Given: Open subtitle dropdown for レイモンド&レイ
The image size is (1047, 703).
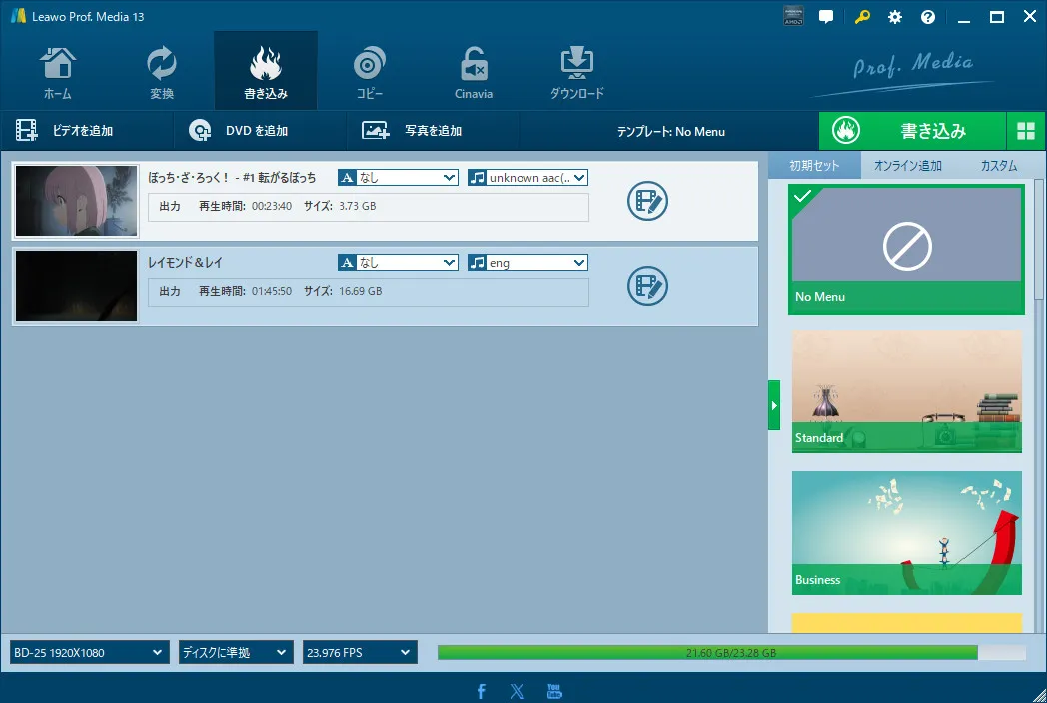Looking at the screenshot, I should (x=398, y=263).
